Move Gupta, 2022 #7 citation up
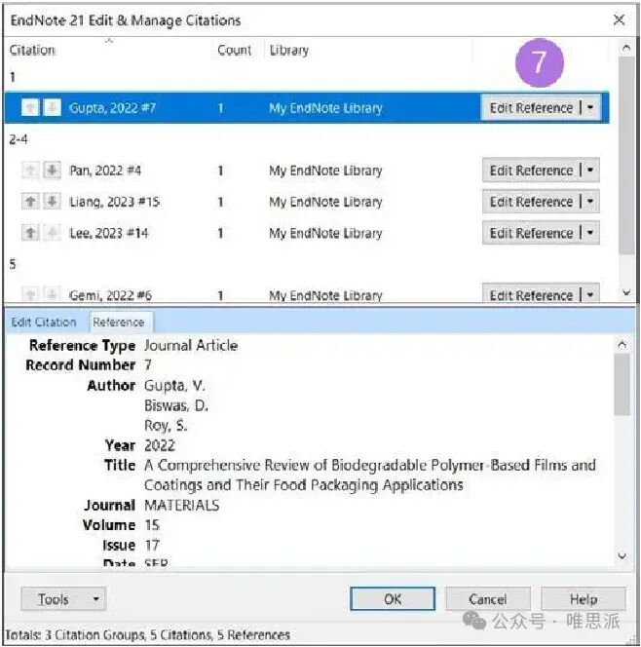This screenshot has height=647, width=641. pyautogui.click(x=30, y=108)
